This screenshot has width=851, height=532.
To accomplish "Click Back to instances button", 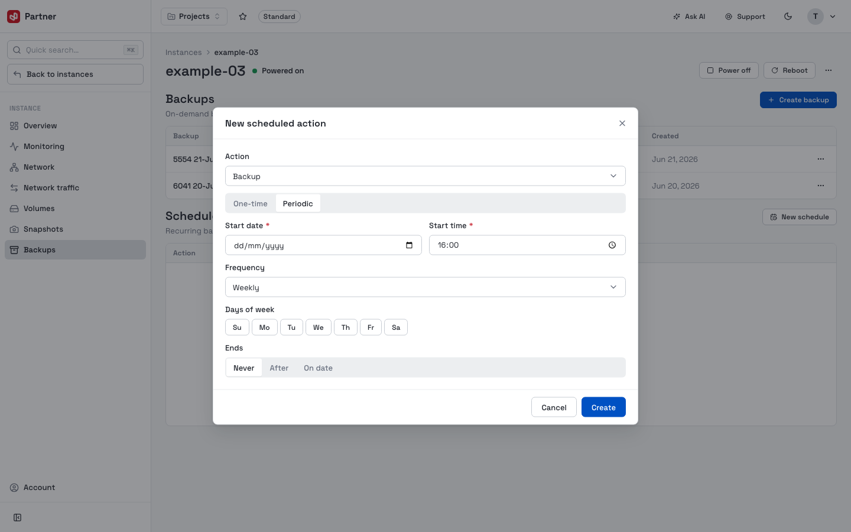I will click(x=75, y=74).
